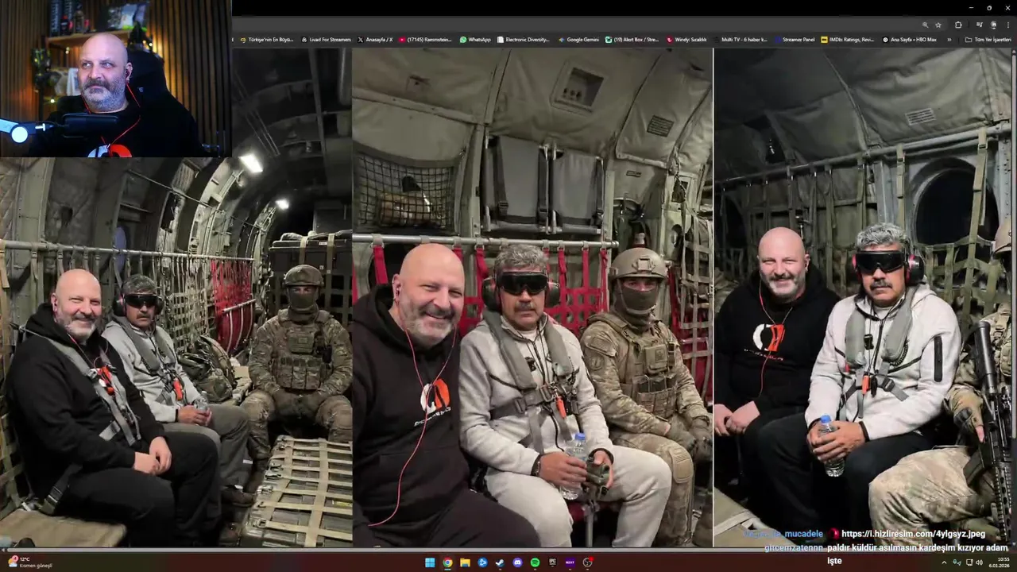This screenshot has height=572, width=1017.
Task: Bookmark this page with the star icon
Action: [938, 25]
